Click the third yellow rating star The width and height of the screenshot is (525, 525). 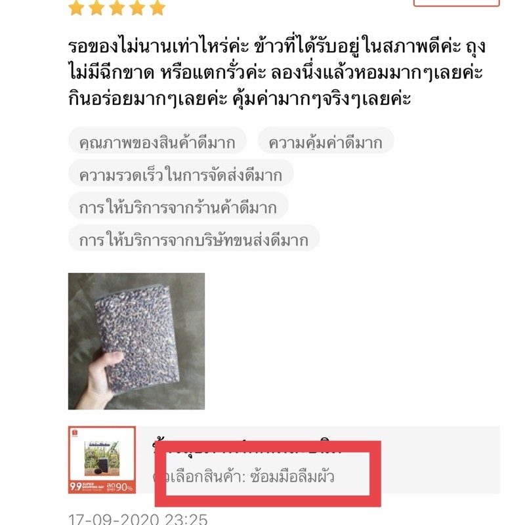click(x=117, y=8)
